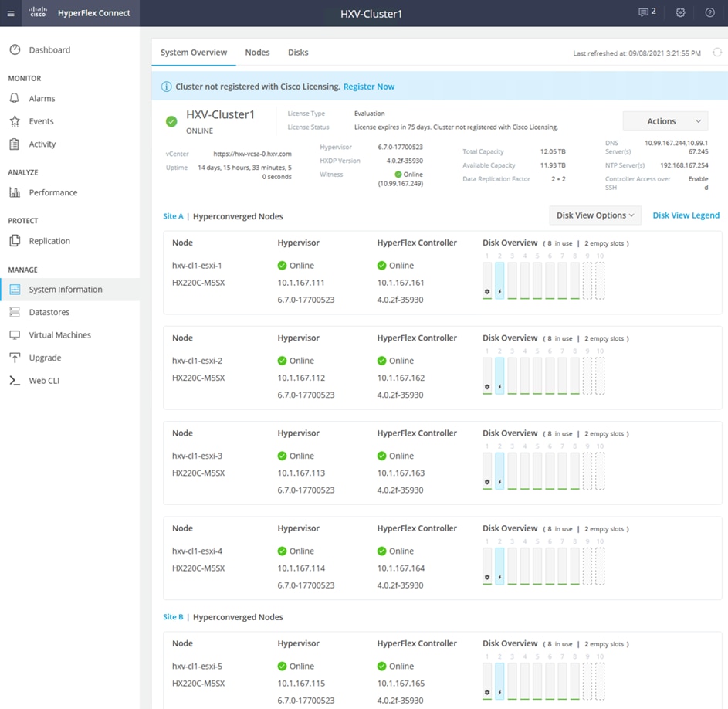Viewport: 728px width, 709px height.
Task: Open the Disk View Legend link
Action: click(686, 215)
